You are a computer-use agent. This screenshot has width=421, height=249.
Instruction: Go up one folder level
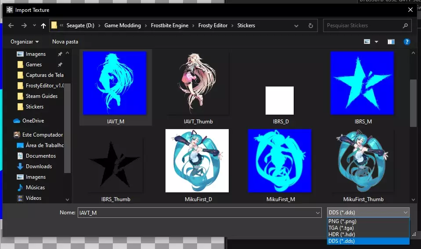(x=43, y=25)
